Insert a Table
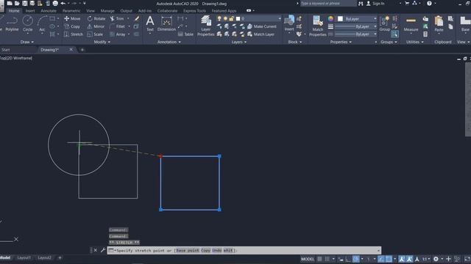Viewport: 471px width, 264px height. coord(185,34)
